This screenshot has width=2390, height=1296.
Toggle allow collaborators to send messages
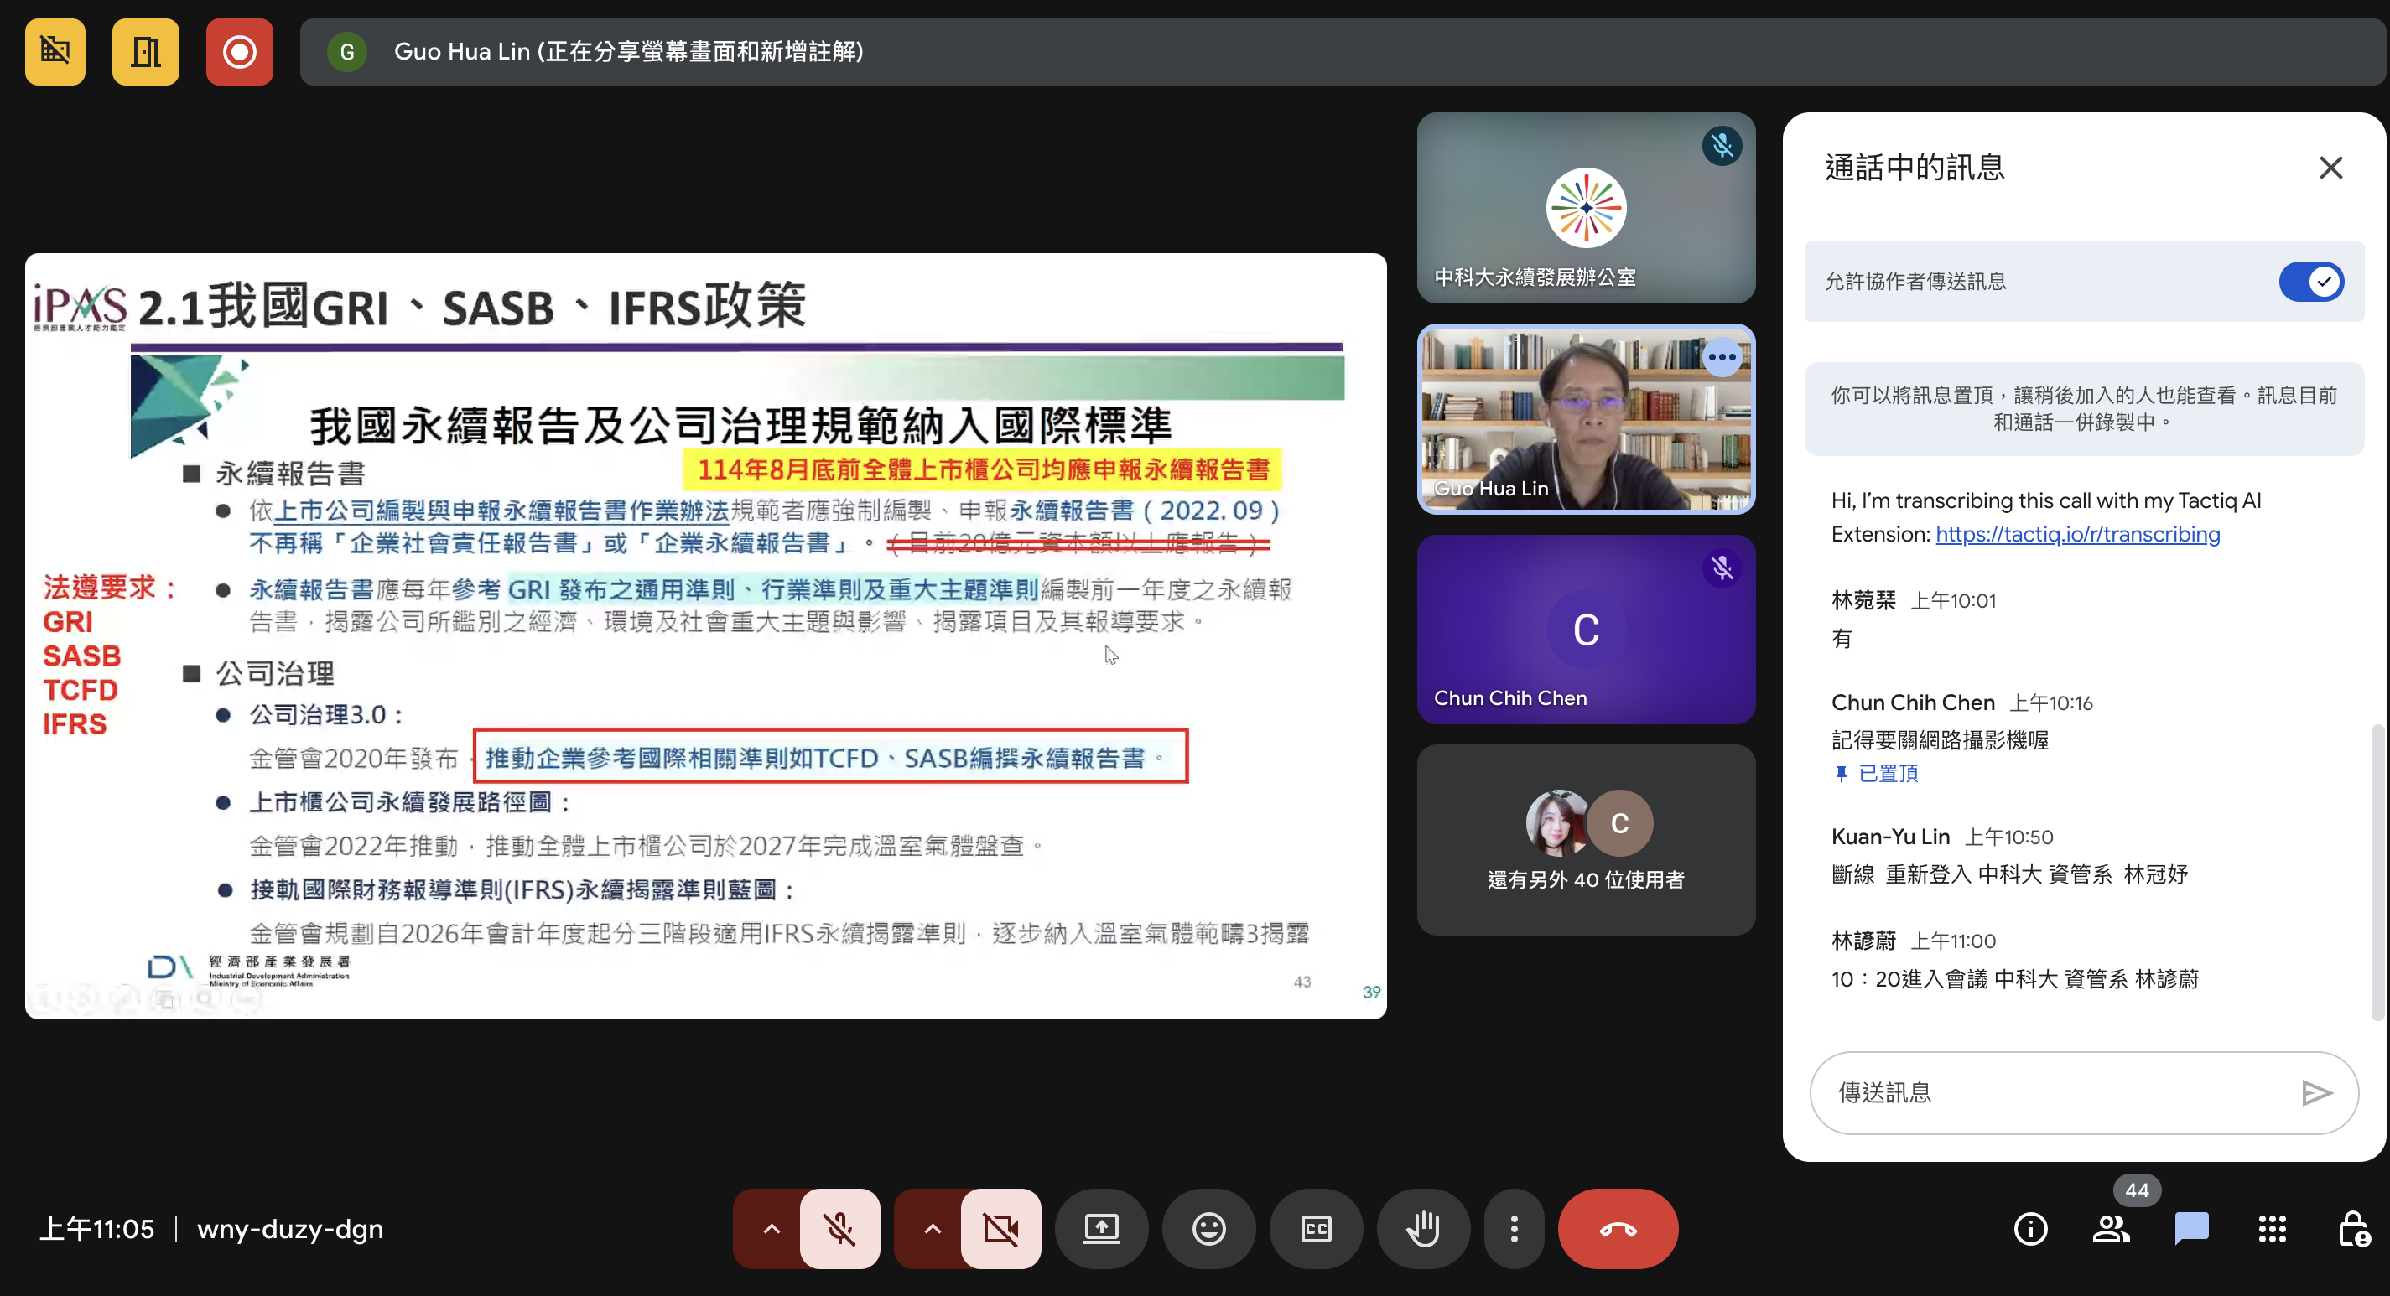point(2310,281)
